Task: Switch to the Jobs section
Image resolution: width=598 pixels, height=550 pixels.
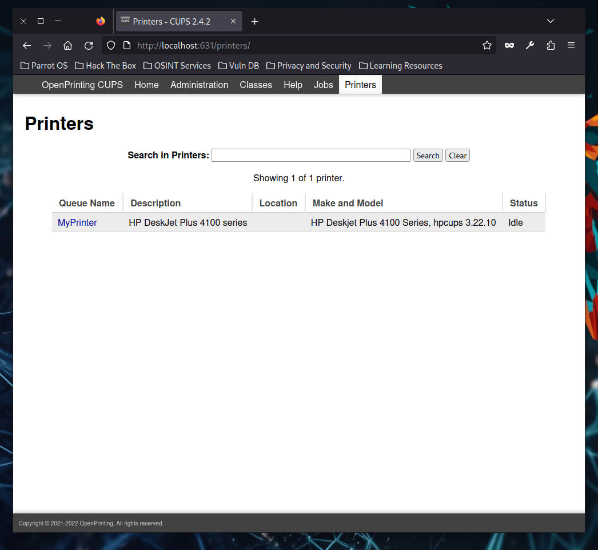Action: coord(323,85)
